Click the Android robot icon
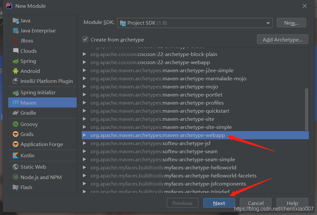The image size is (317, 215). pos(16,71)
